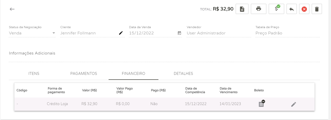Click the boleto receipt icon in the row
The width and height of the screenshot is (331, 120).
(261, 104)
